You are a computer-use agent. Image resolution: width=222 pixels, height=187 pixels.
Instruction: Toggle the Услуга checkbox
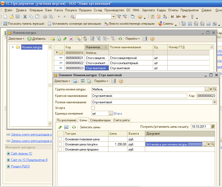click(x=93, y=108)
